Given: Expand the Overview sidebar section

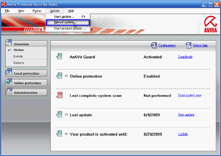Looking at the screenshot, I should click(26, 44).
